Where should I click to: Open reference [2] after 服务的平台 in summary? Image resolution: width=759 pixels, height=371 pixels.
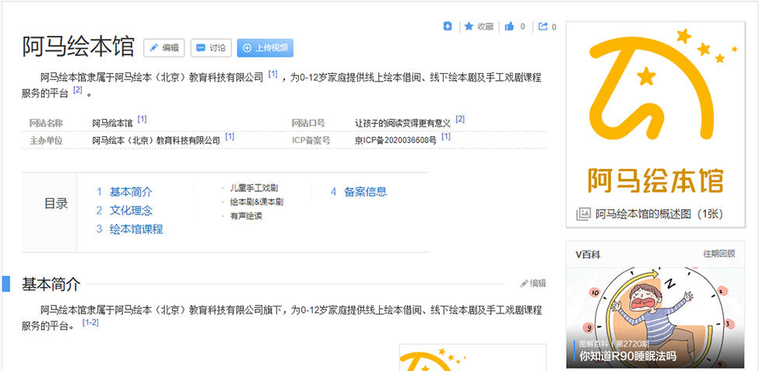78,90
